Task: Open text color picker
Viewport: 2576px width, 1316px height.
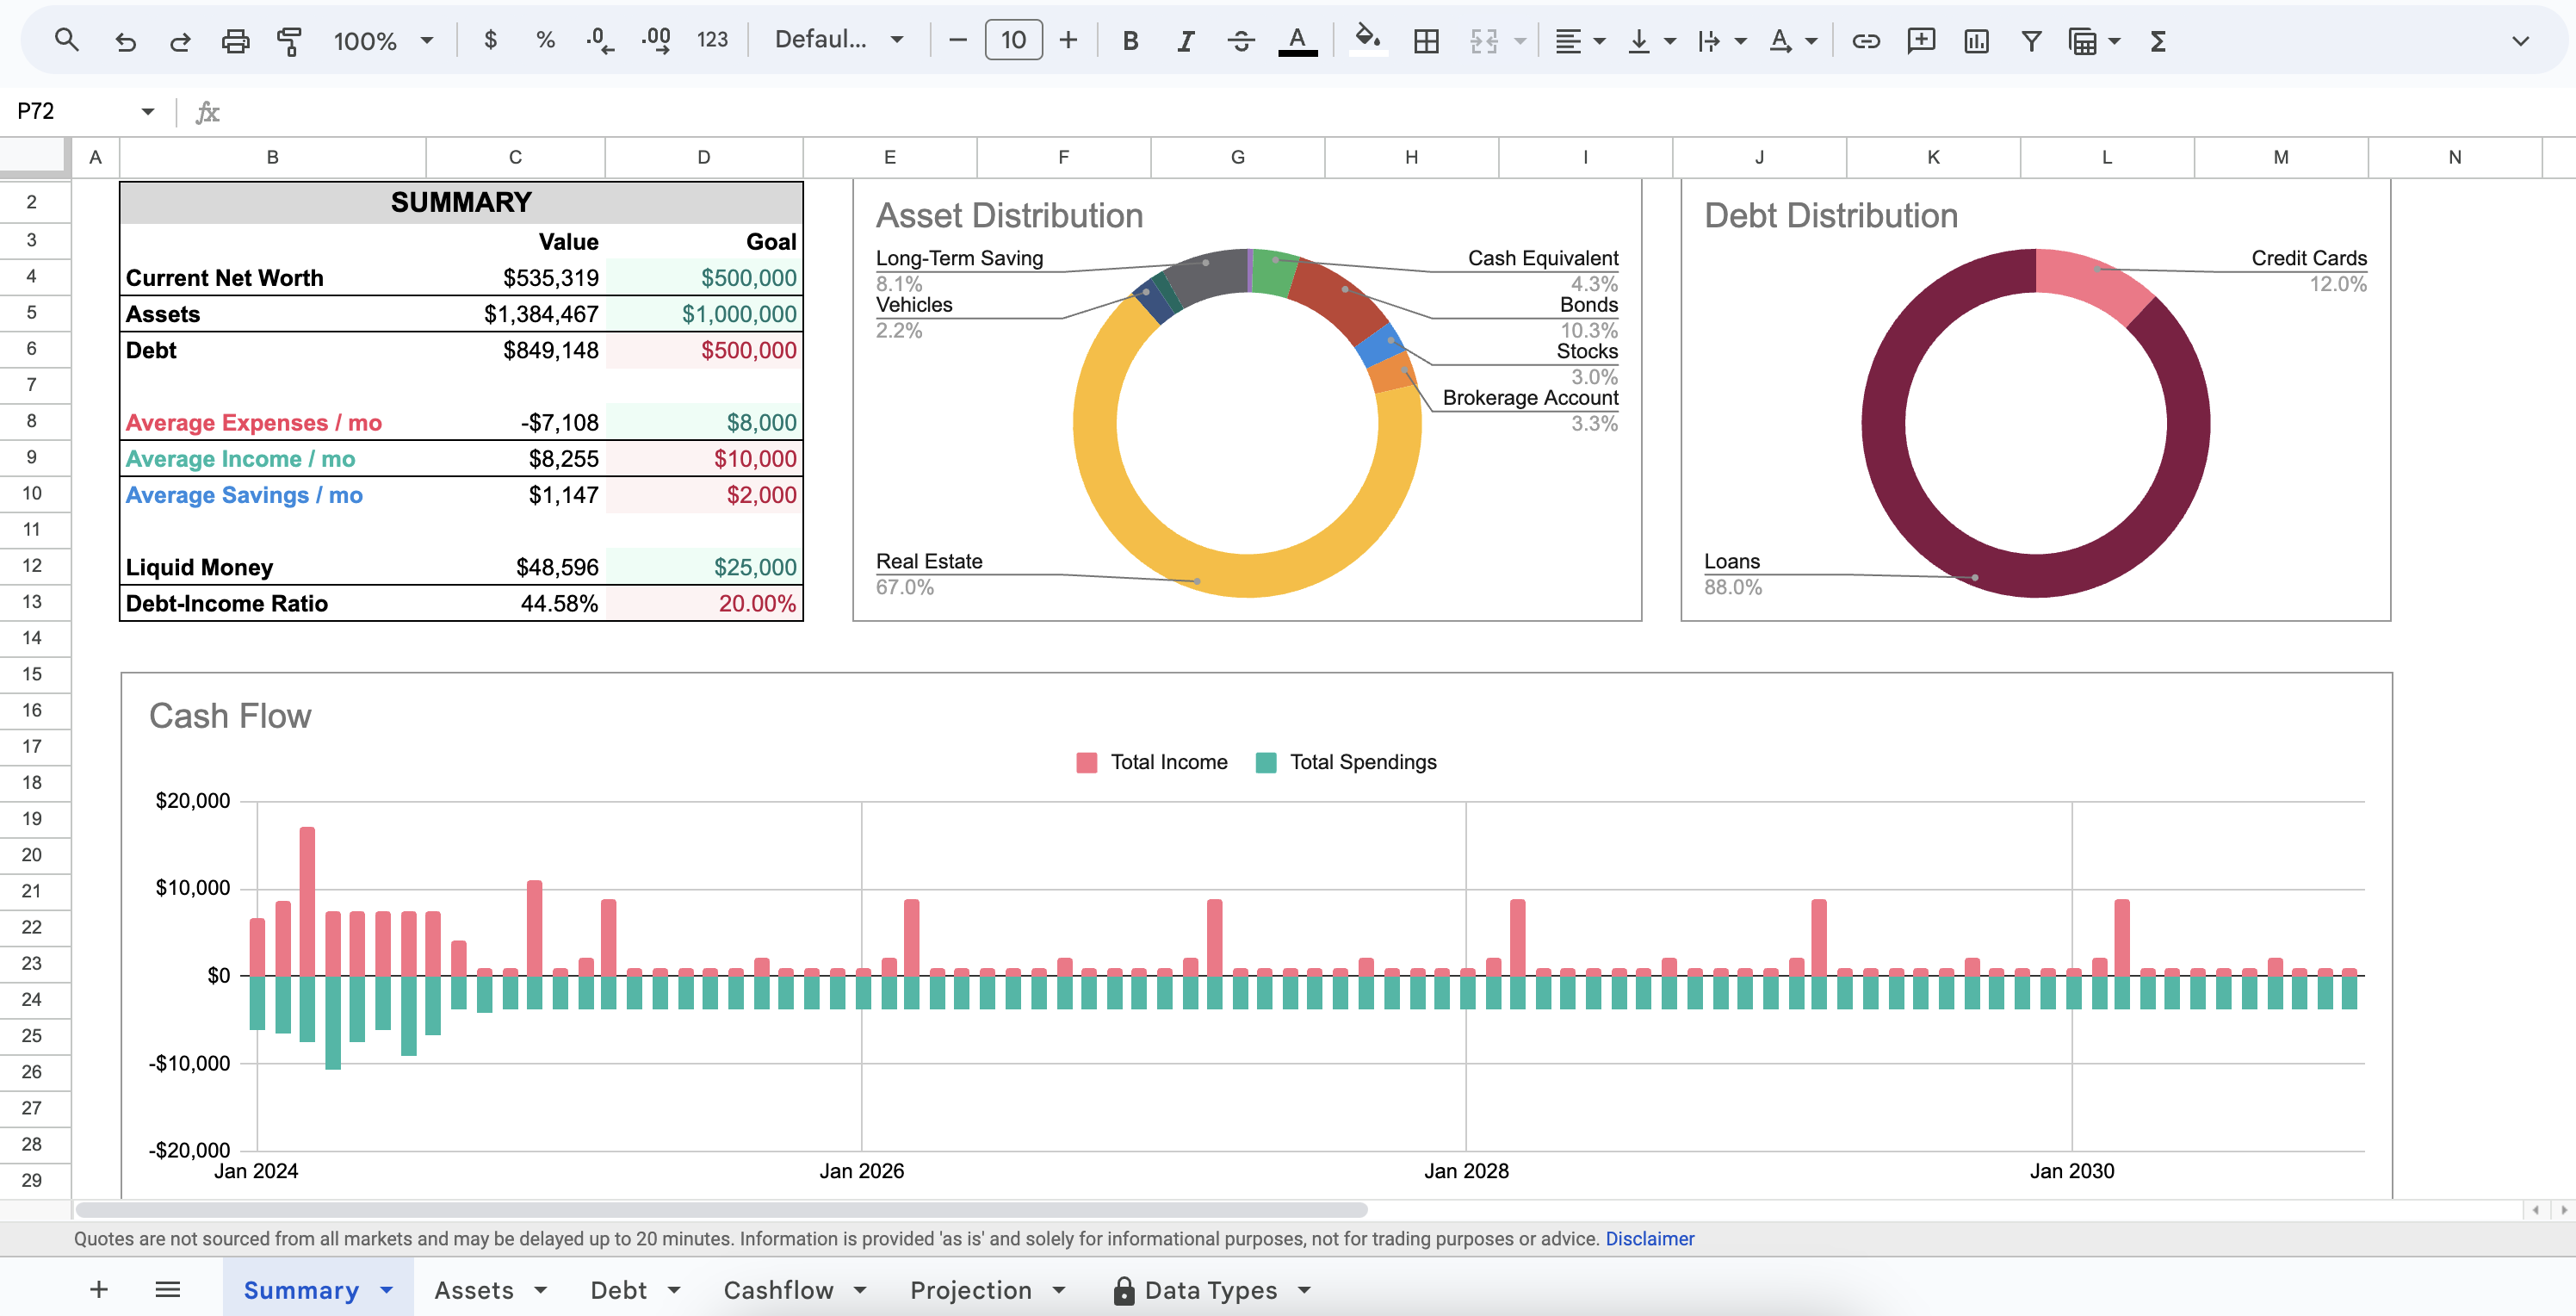Action: pyautogui.click(x=1297, y=41)
